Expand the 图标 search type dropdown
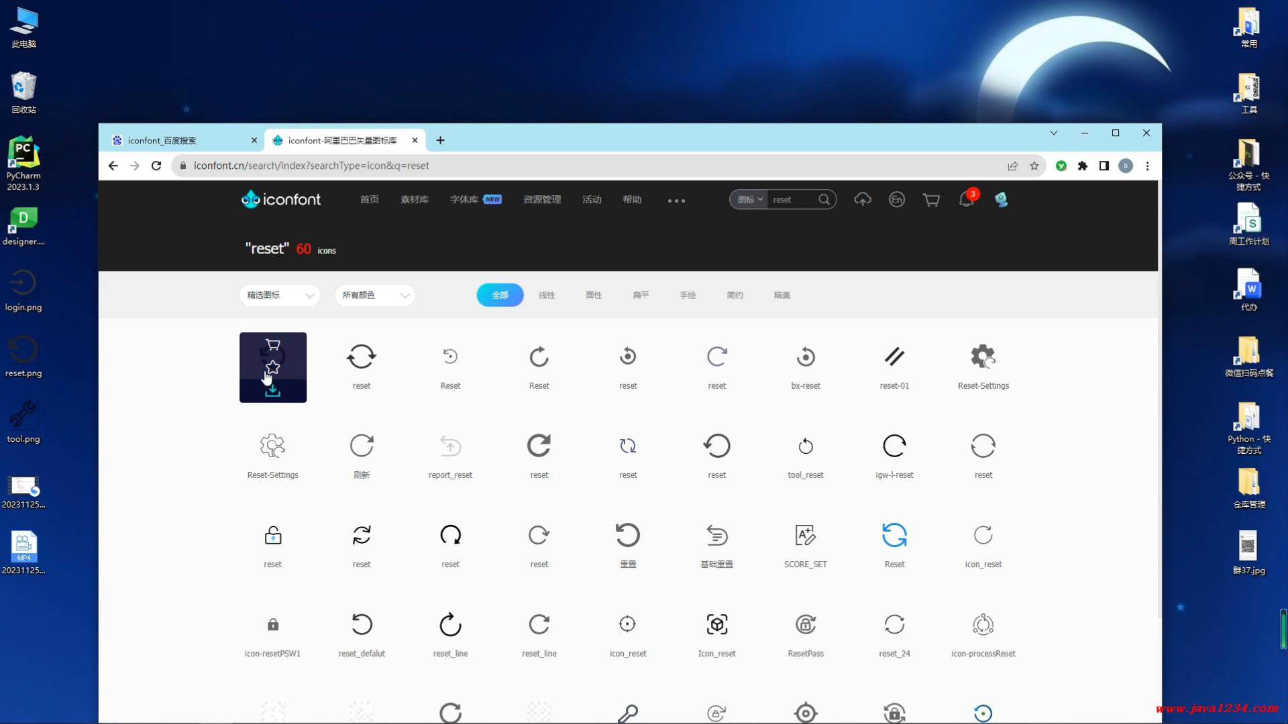1288x724 pixels. (749, 199)
